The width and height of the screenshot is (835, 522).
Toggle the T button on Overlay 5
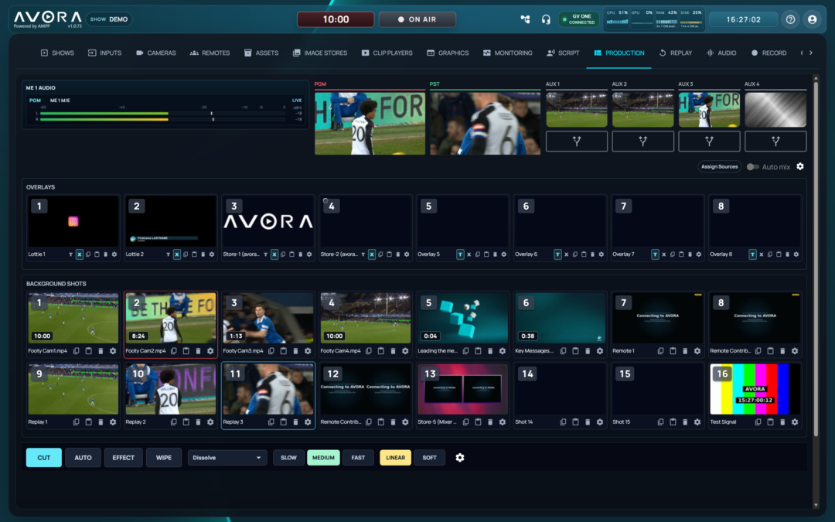(x=460, y=254)
